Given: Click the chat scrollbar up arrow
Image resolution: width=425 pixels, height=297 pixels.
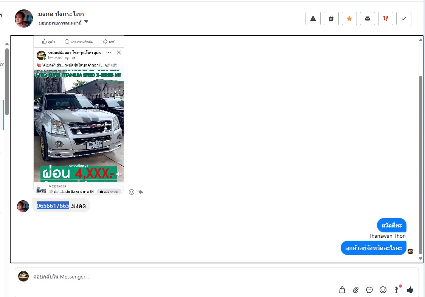Looking at the screenshot, I should pos(421,40).
